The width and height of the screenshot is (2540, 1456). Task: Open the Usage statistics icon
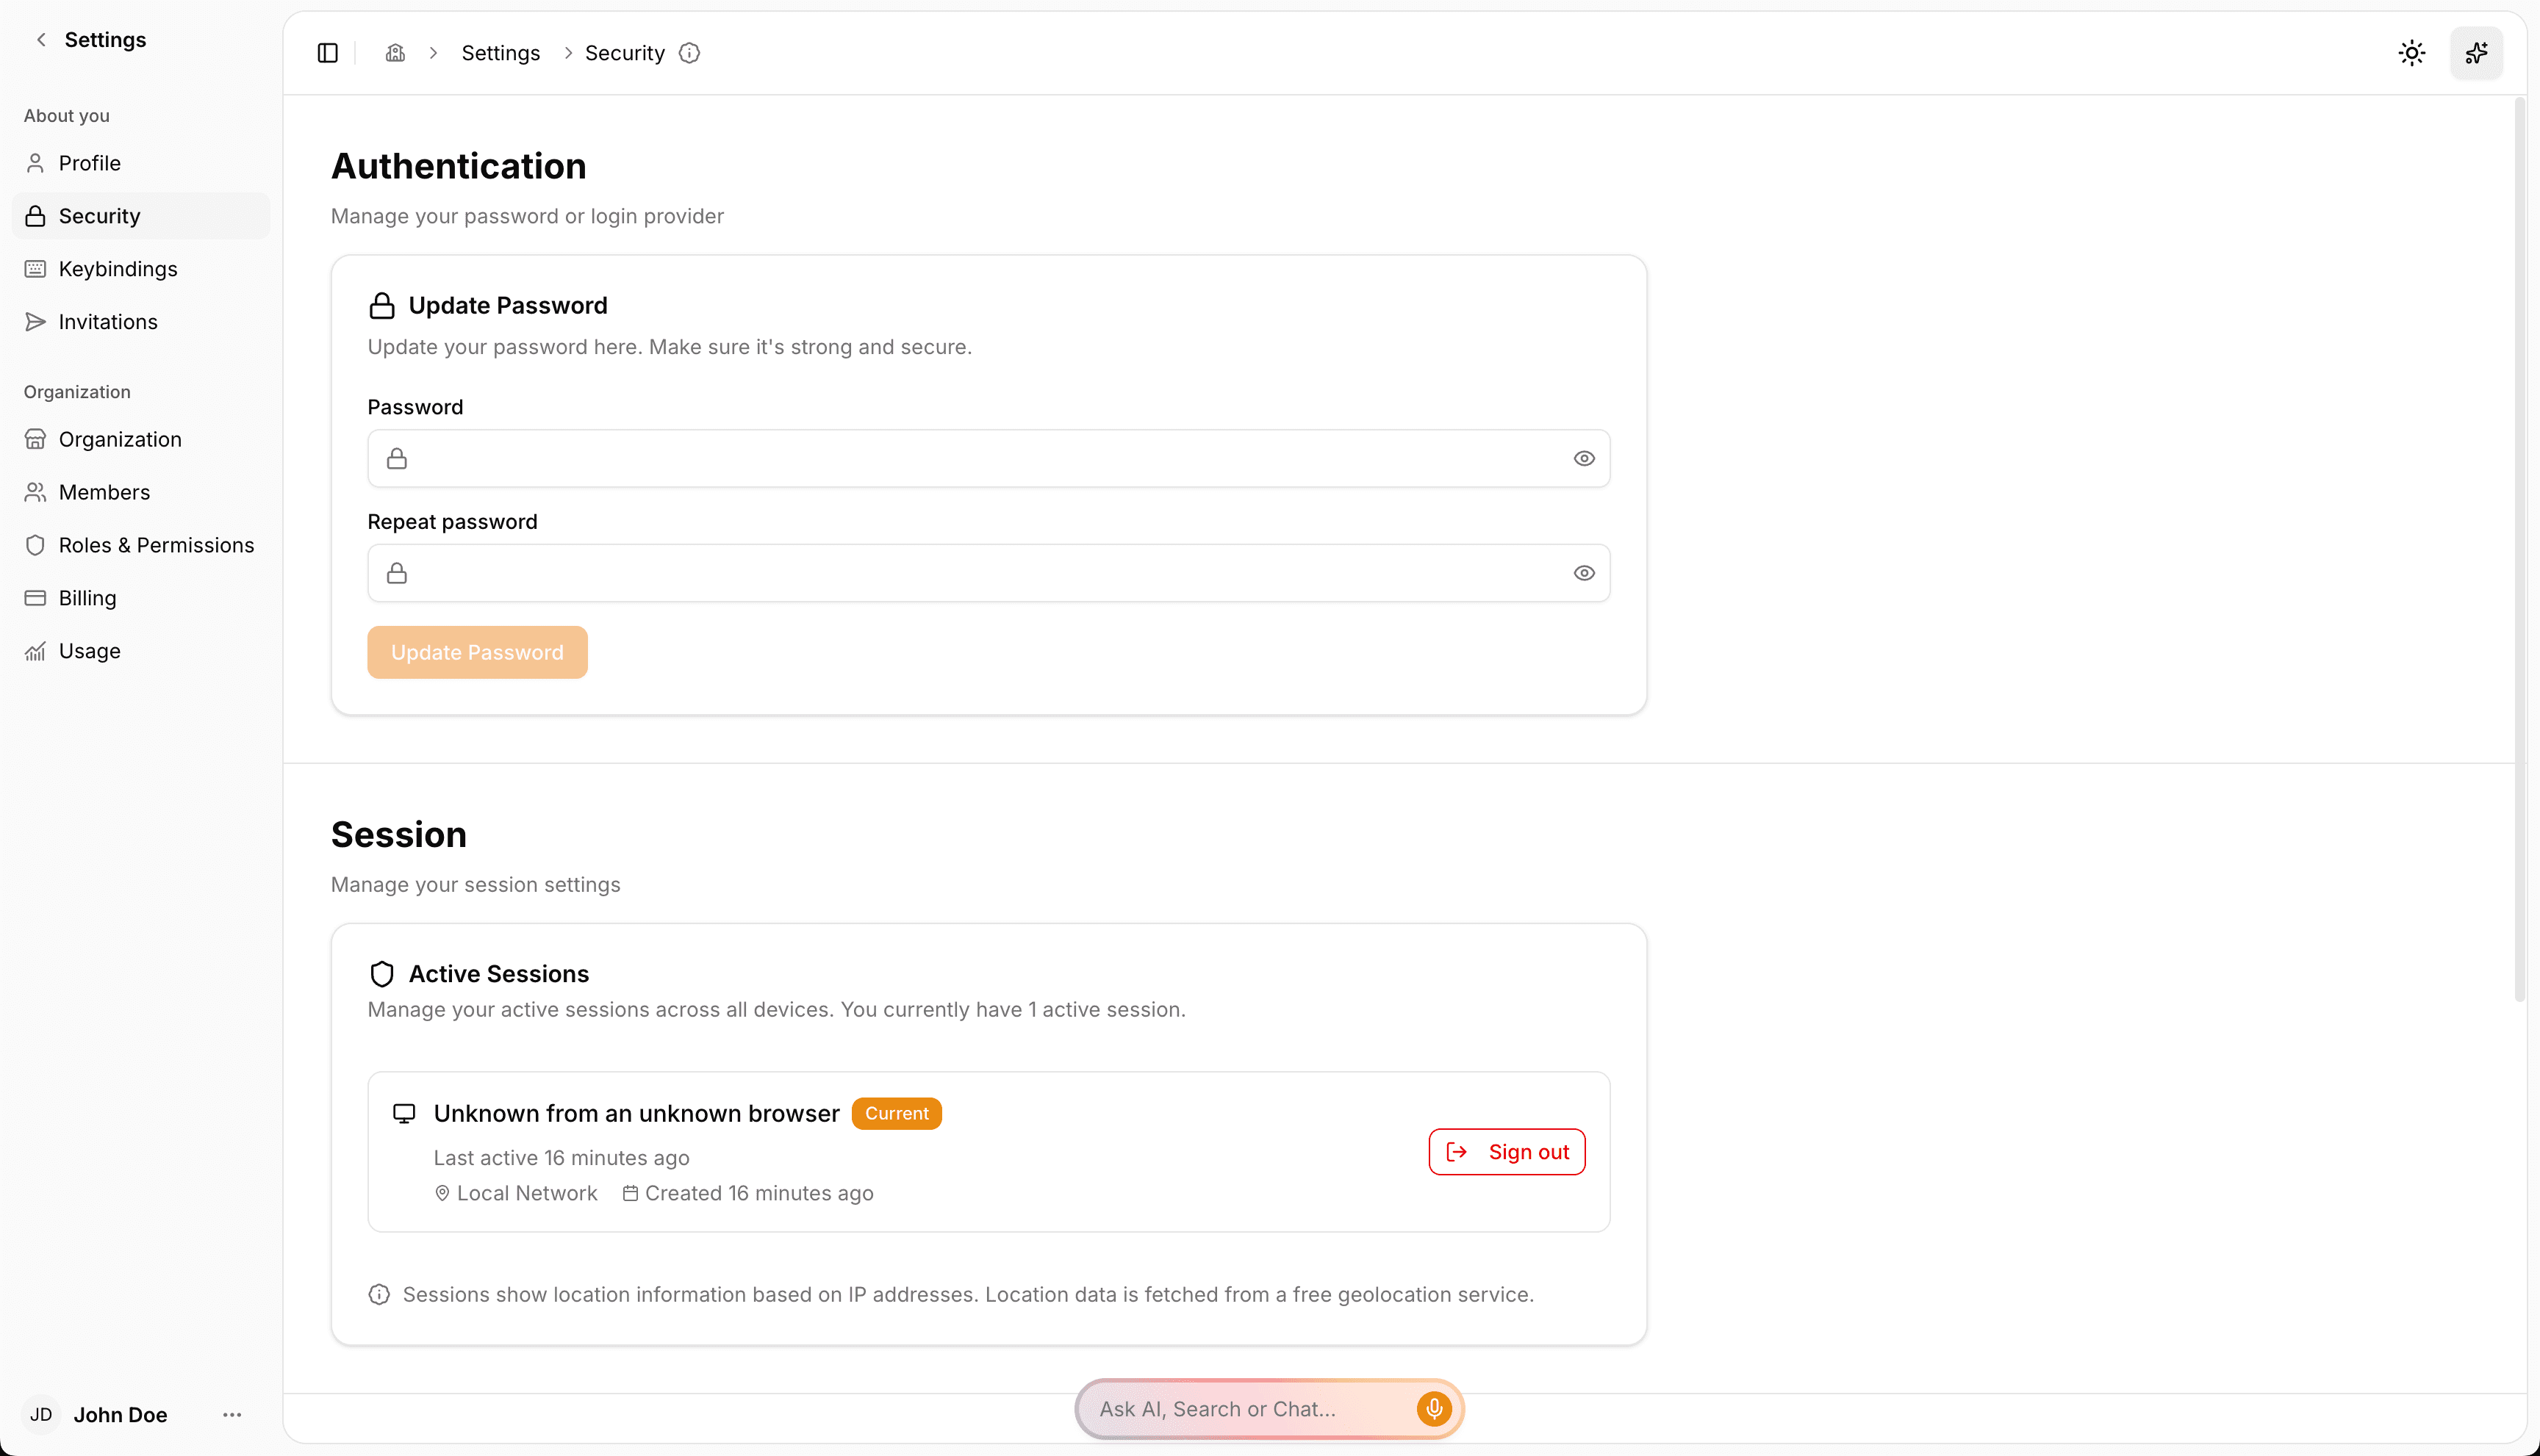point(35,651)
